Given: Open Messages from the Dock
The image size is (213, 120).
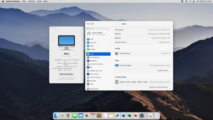Looking at the screenshot, I should pyautogui.click(x=75, y=115).
